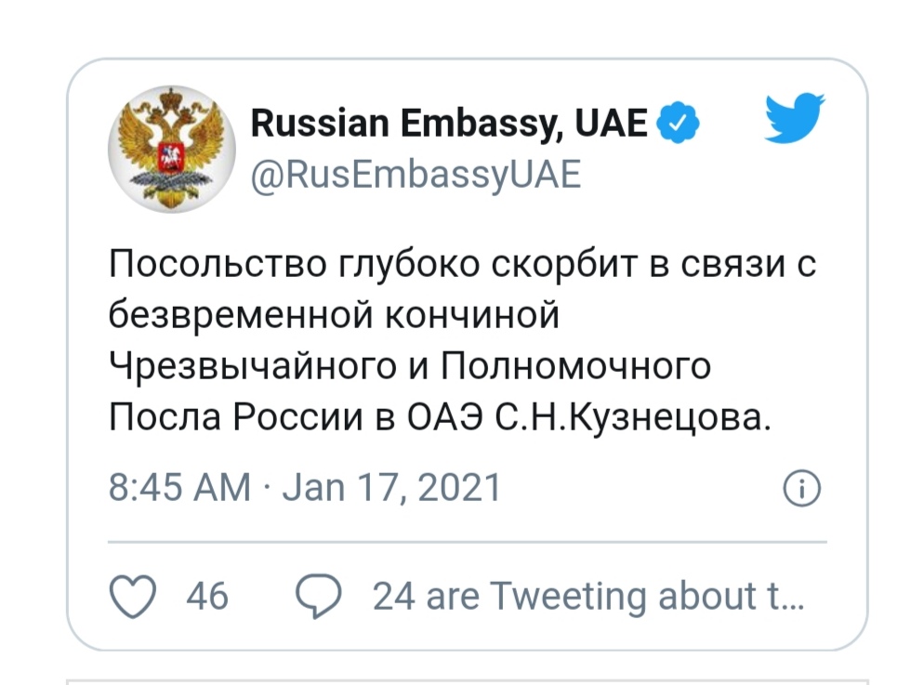Click the 8:45 AM timestamp
The width and height of the screenshot is (924, 685).
[x=179, y=487]
